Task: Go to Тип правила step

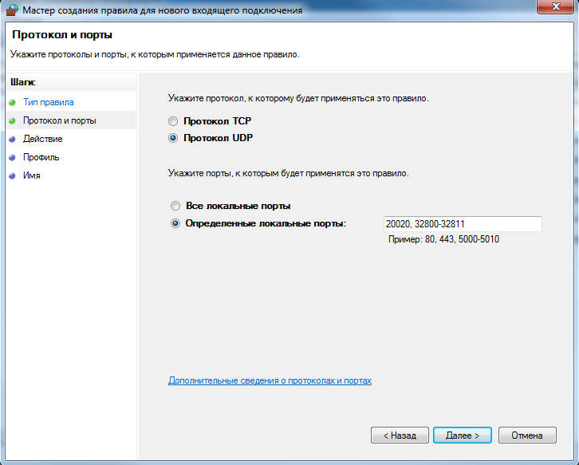Action: pyautogui.click(x=49, y=102)
